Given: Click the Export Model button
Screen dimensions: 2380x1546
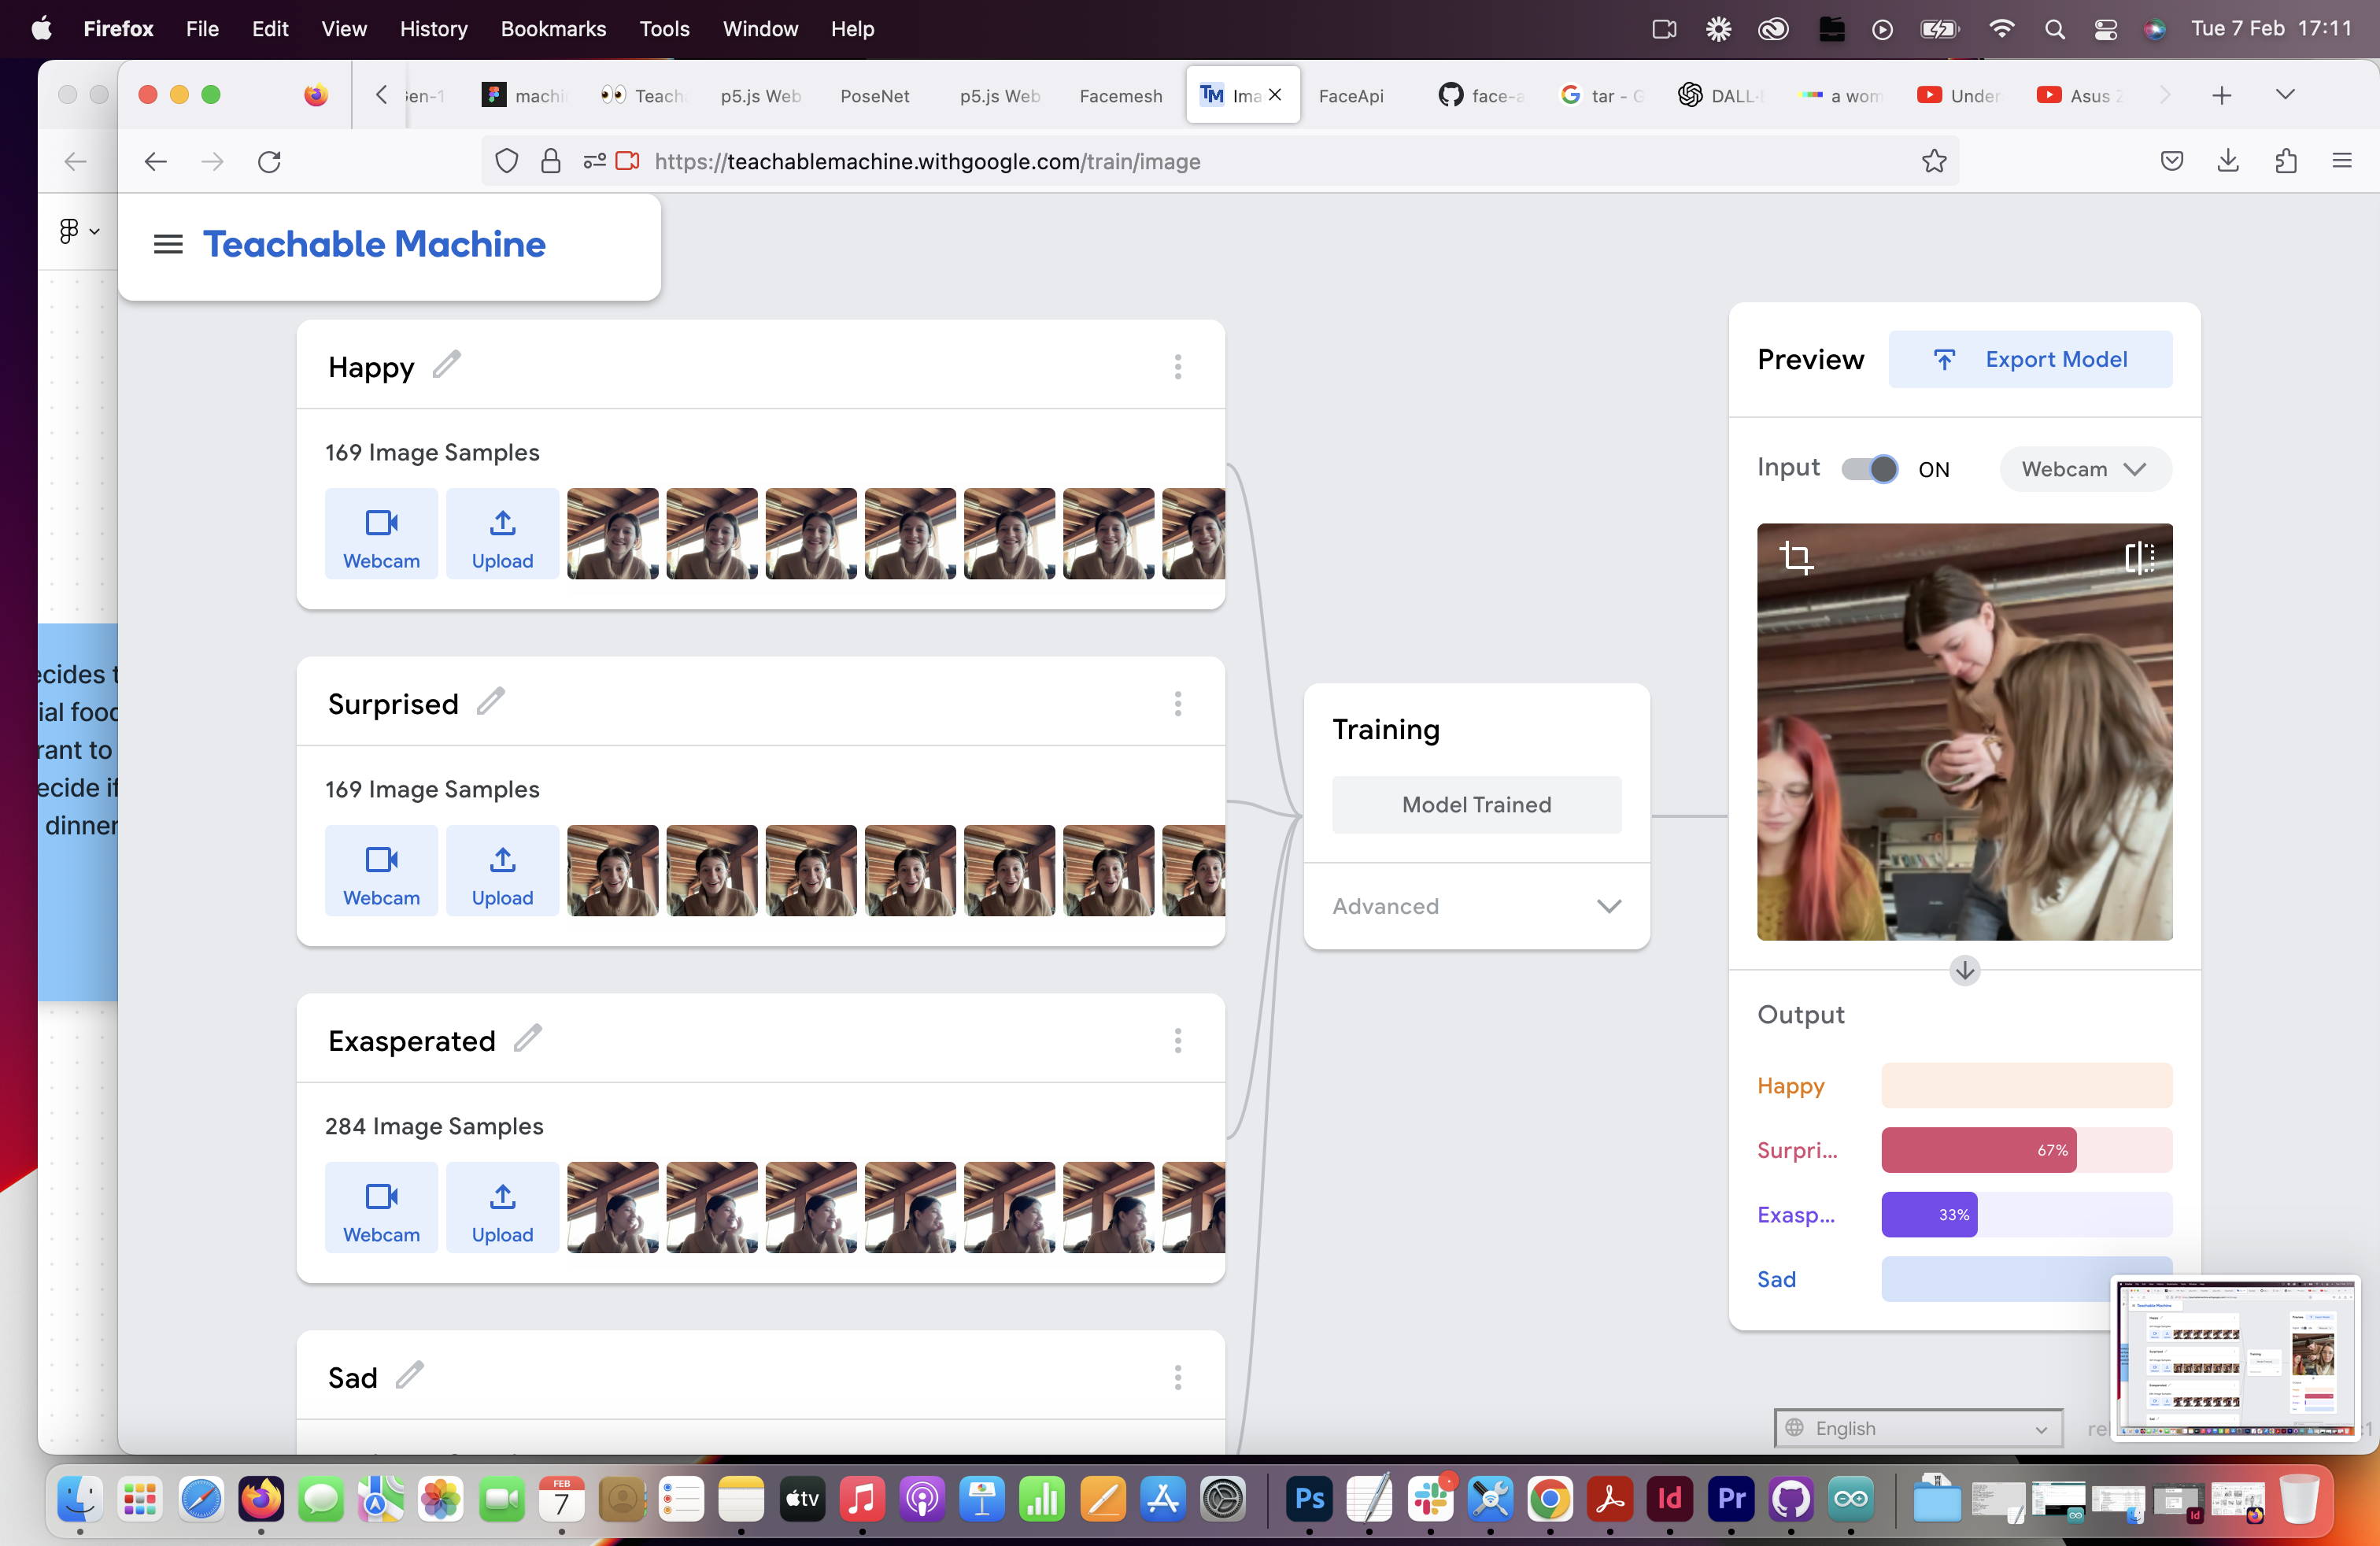Looking at the screenshot, I should tap(2029, 359).
